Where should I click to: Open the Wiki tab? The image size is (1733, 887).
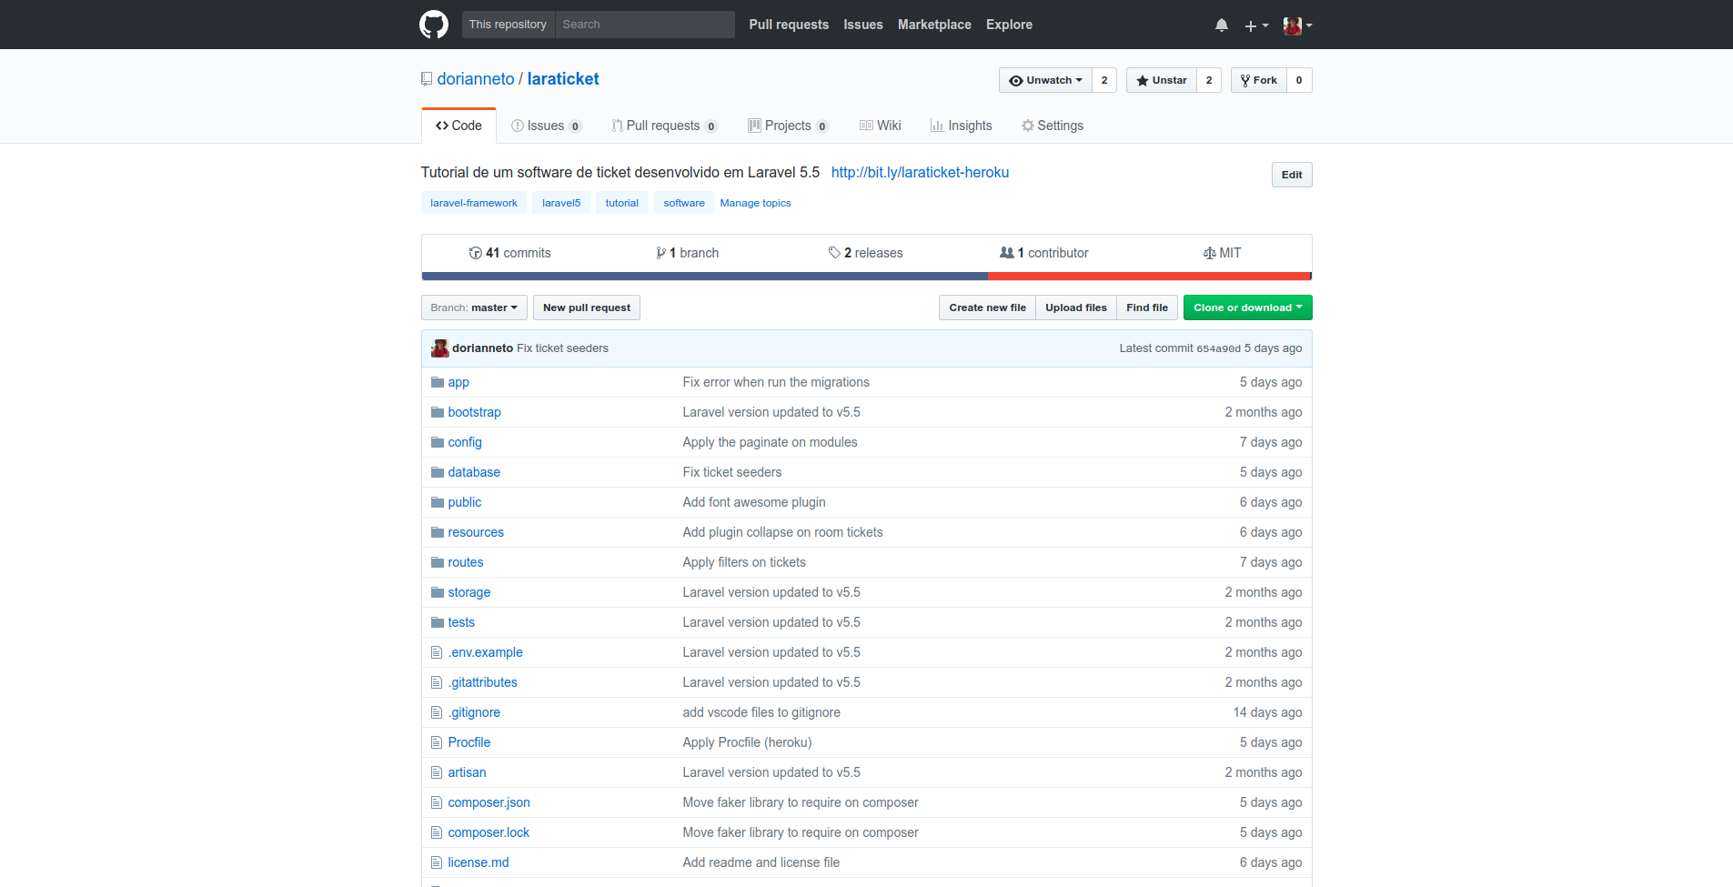click(881, 126)
